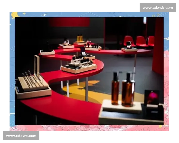Select the compact palette on the right table
The width and height of the screenshot is (179, 143).
coord(129,45)
